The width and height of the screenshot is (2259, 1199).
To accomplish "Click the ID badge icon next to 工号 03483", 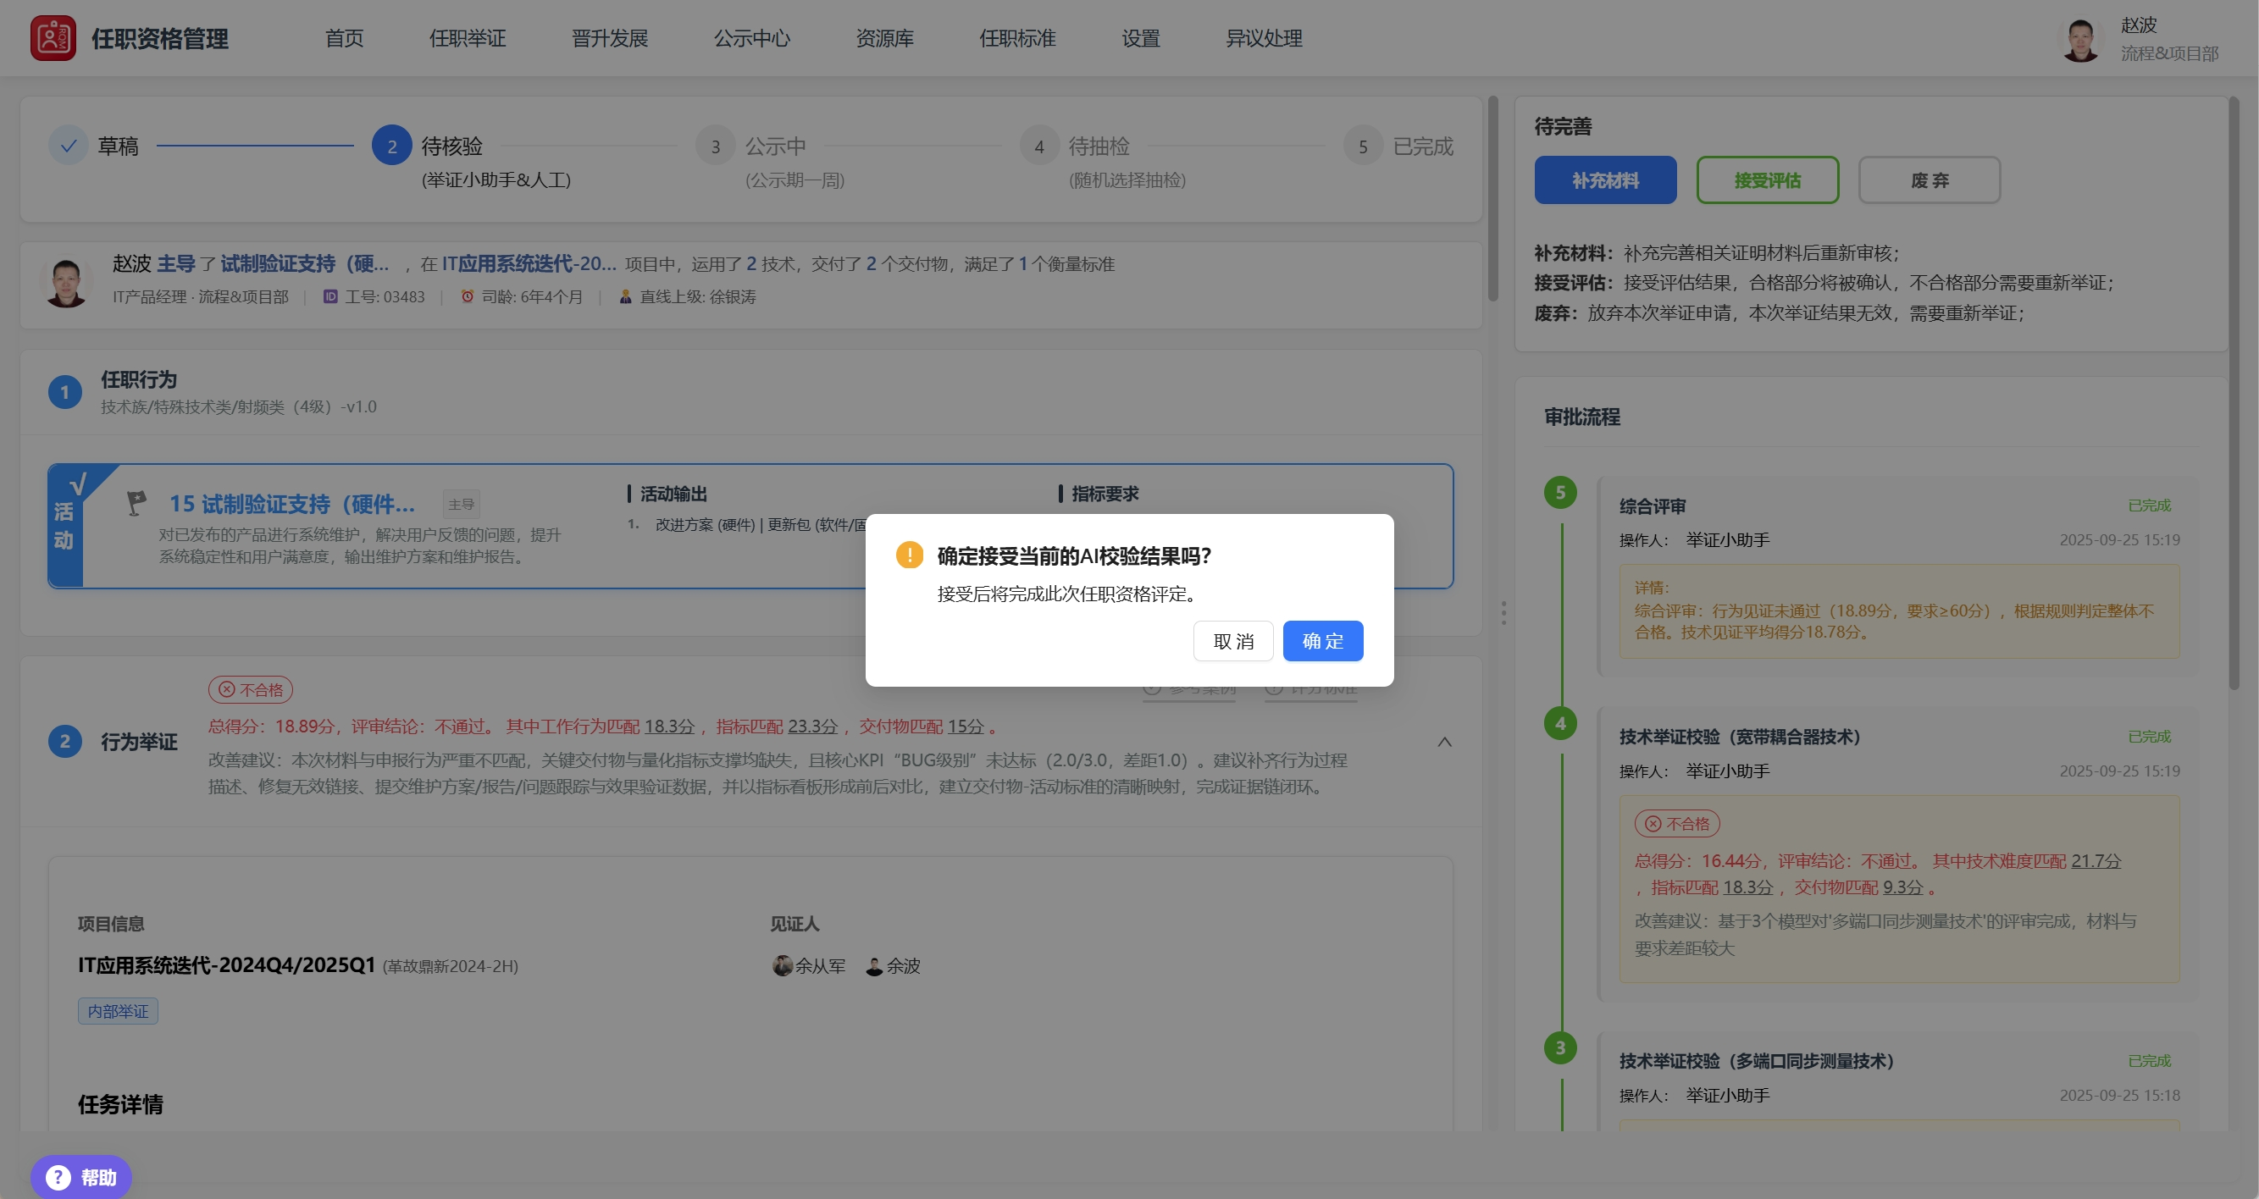I will [330, 296].
